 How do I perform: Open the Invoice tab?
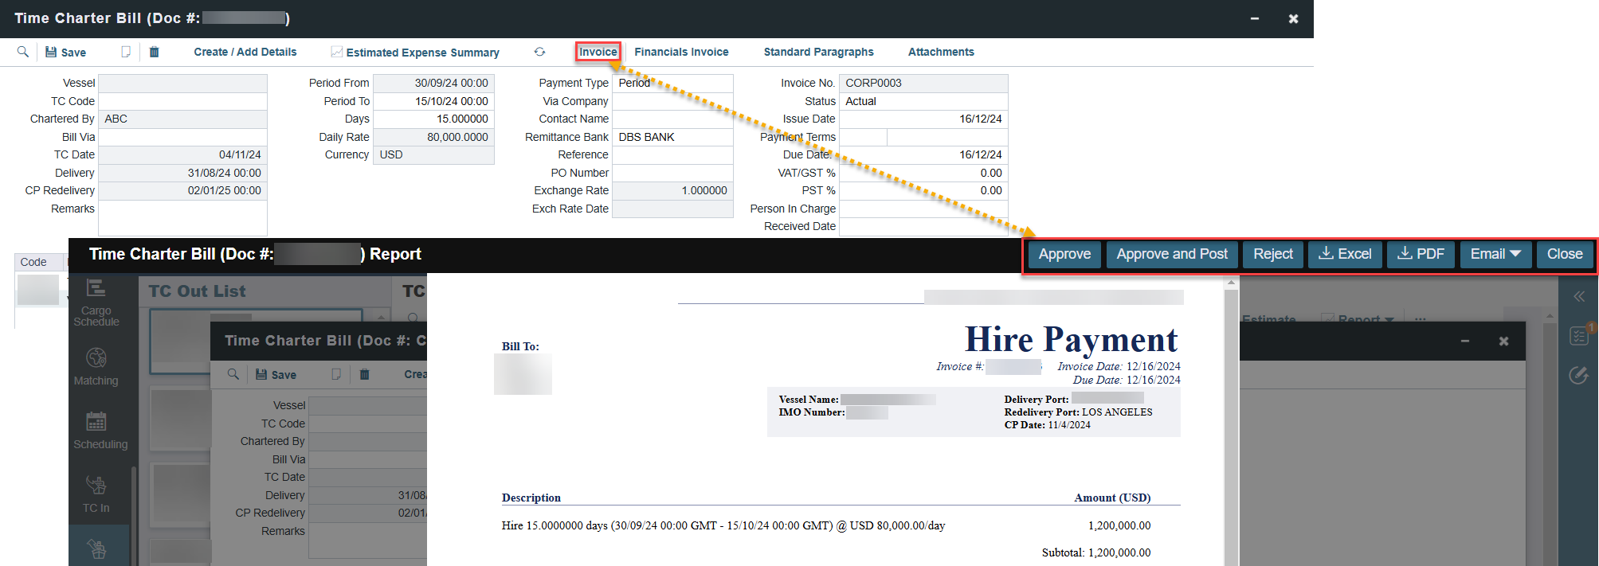[x=598, y=52]
